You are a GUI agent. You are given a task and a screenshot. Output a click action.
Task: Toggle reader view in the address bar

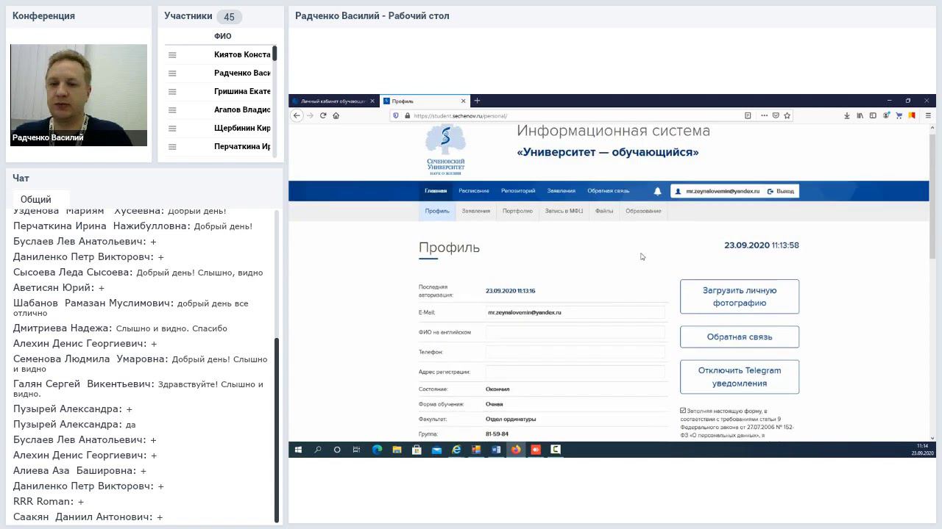point(748,115)
